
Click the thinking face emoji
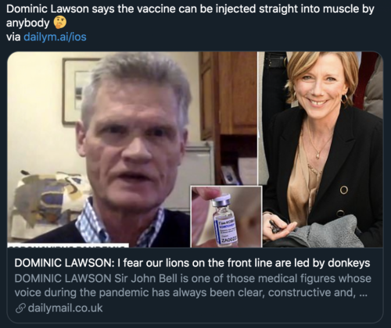pos(60,23)
